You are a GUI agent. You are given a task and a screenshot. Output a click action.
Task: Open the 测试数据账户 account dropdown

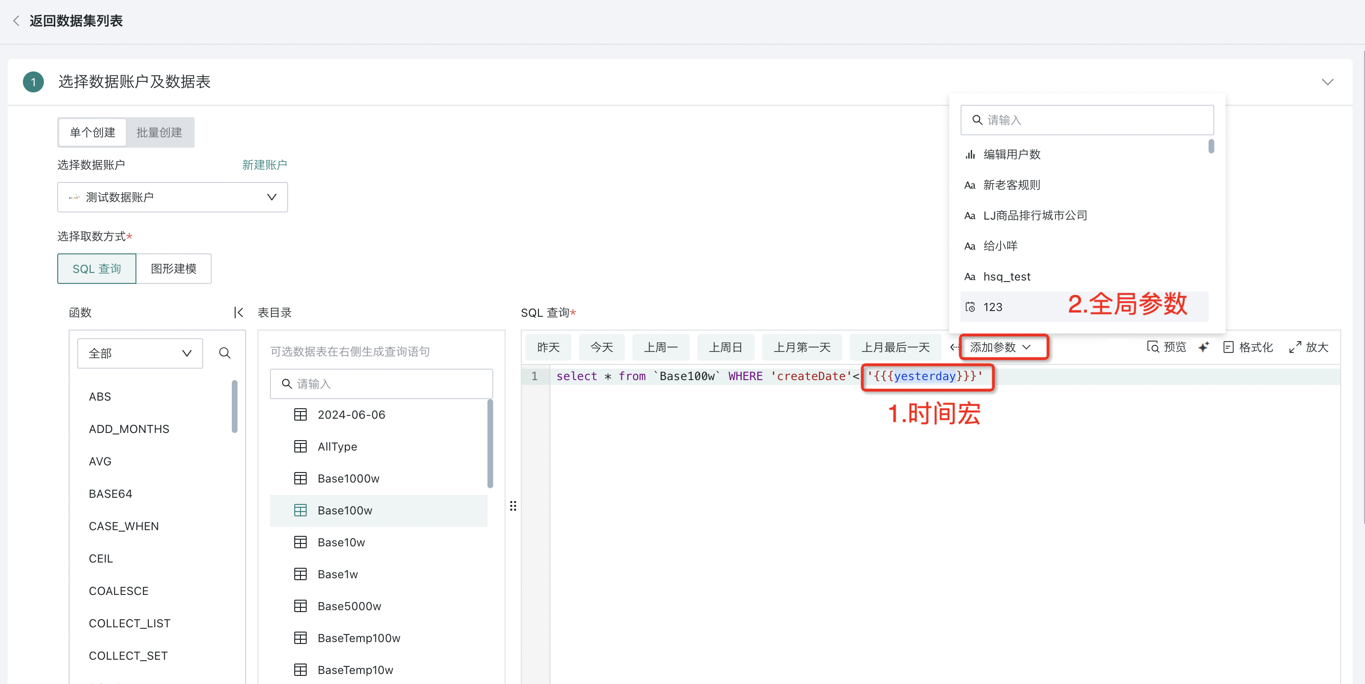pyautogui.click(x=172, y=197)
